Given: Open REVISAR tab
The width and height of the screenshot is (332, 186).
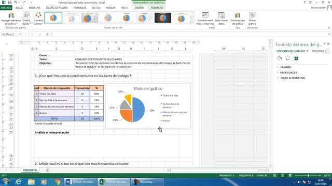Looking at the screenshot, I should (110, 8).
